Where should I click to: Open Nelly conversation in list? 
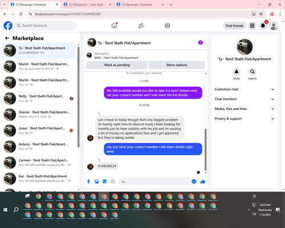[38, 99]
